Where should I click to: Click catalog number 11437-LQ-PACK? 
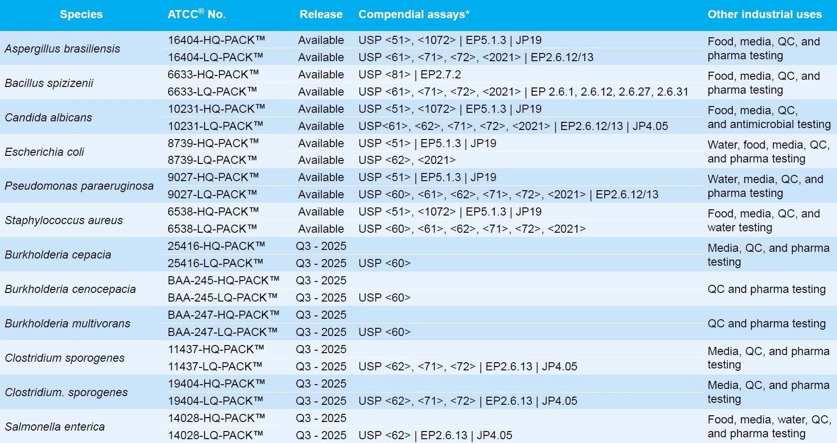215,367
